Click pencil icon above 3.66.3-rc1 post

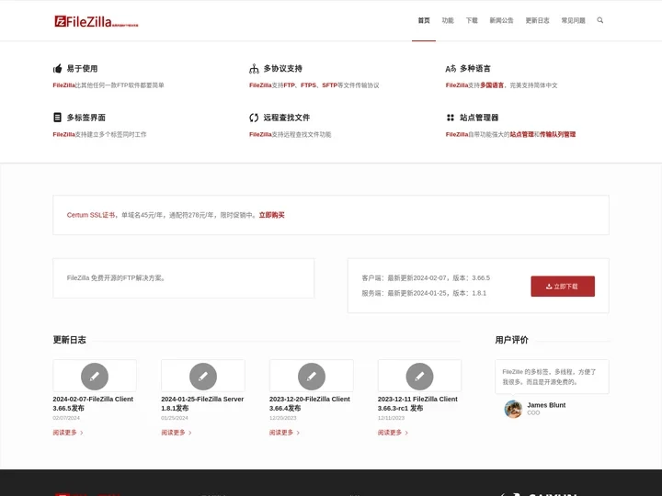[419, 377]
